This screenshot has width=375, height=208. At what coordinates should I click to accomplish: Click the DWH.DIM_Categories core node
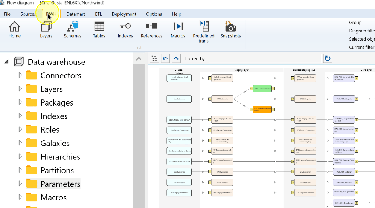[344, 99]
